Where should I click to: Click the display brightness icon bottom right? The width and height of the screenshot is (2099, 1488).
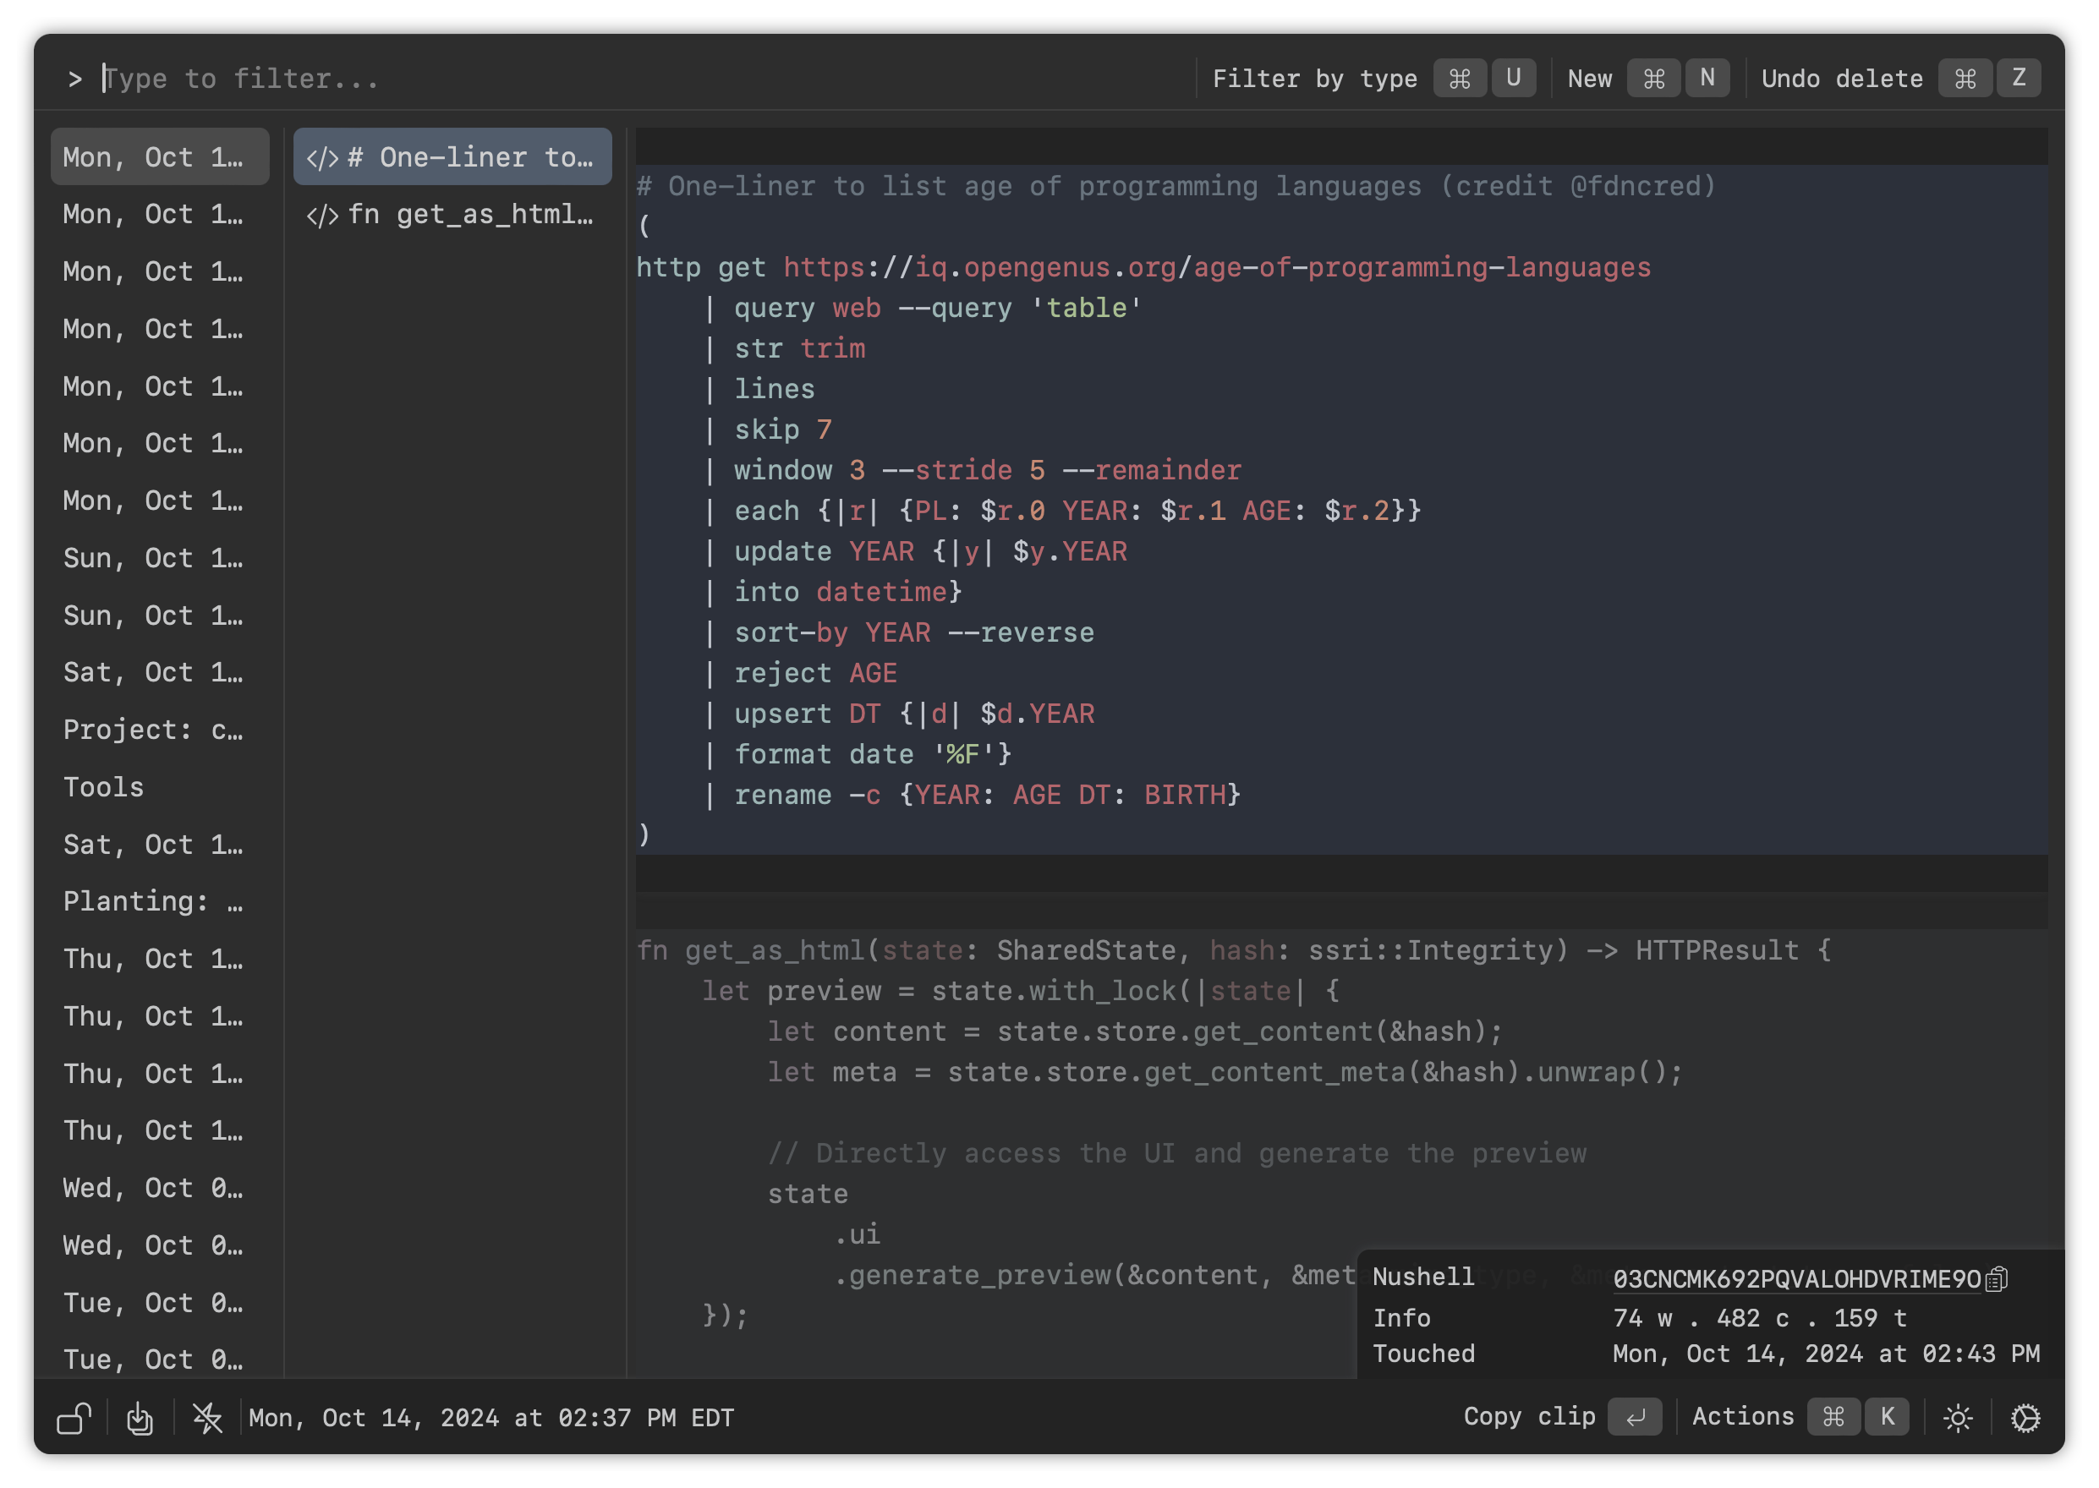coord(1959,1417)
